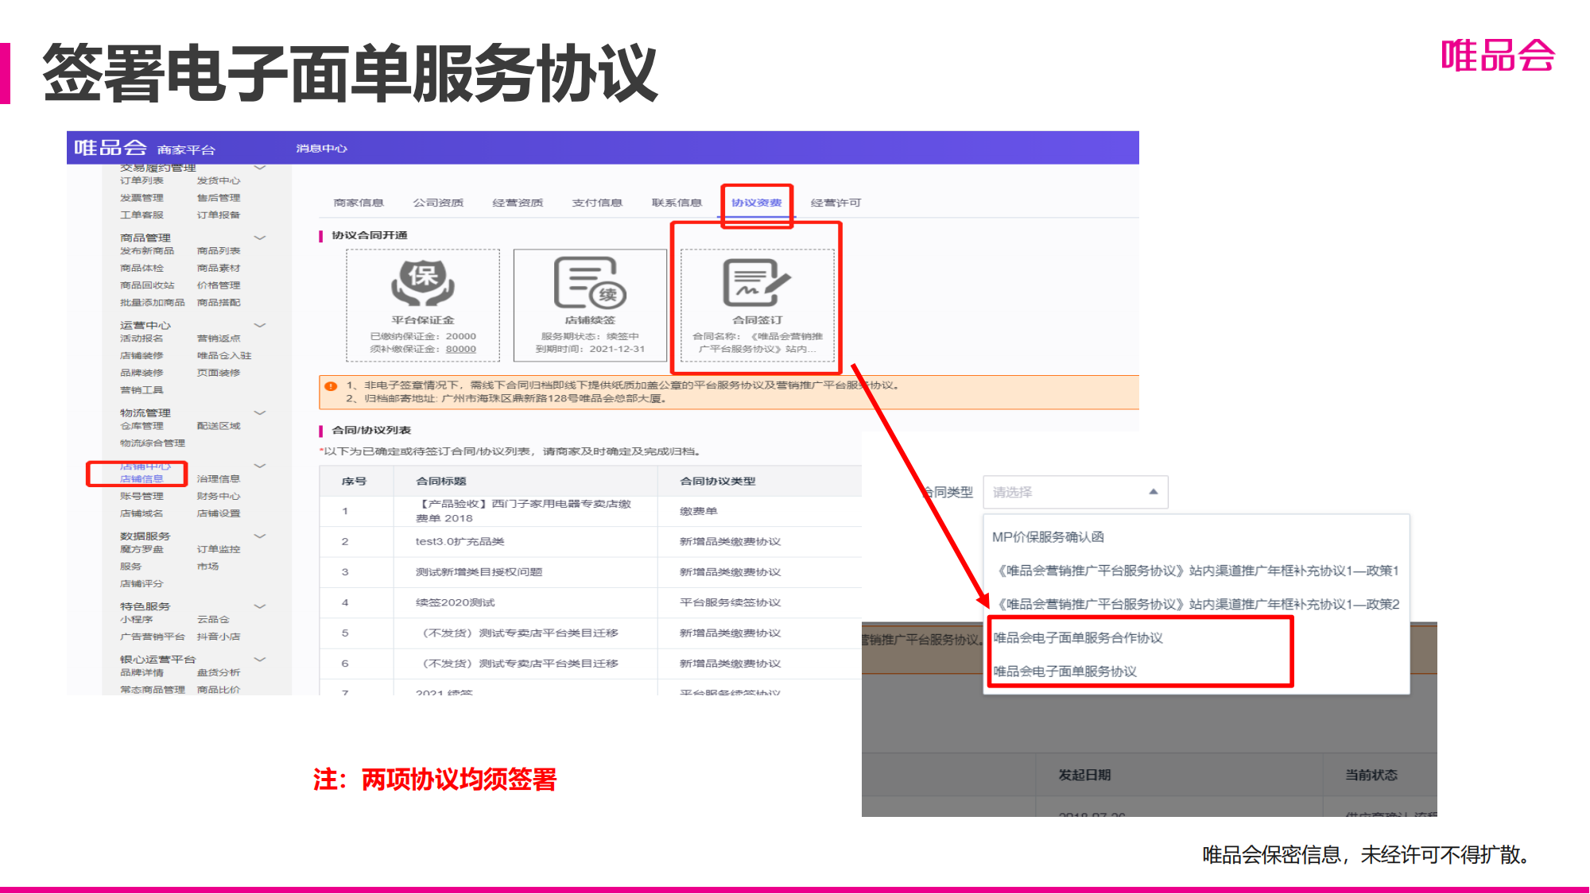Collapse the 商品管理 sidebar section
This screenshot has height=894, width=1590.
(259, 238)
